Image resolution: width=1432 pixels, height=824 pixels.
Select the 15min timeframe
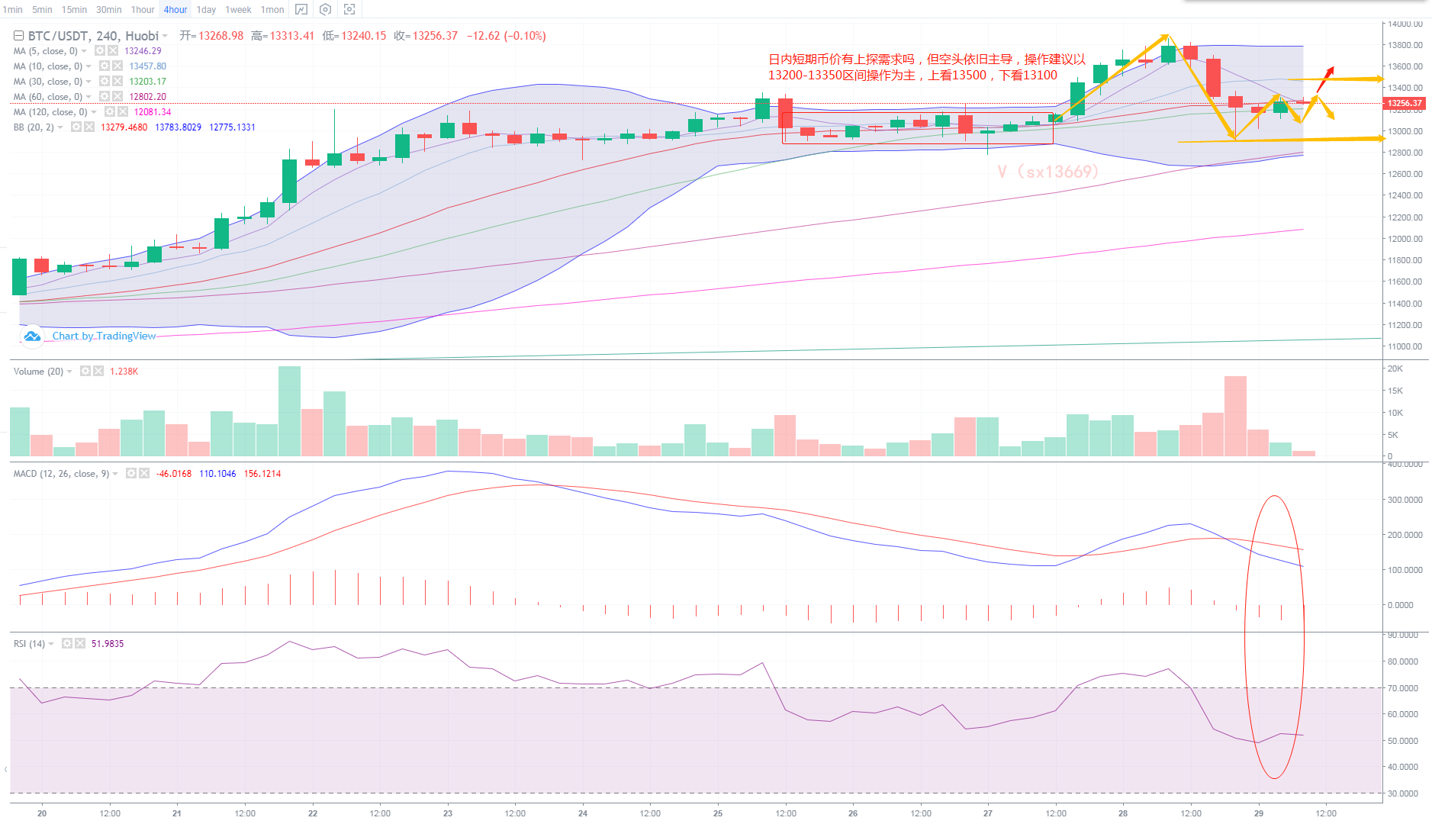click(74, 10)
